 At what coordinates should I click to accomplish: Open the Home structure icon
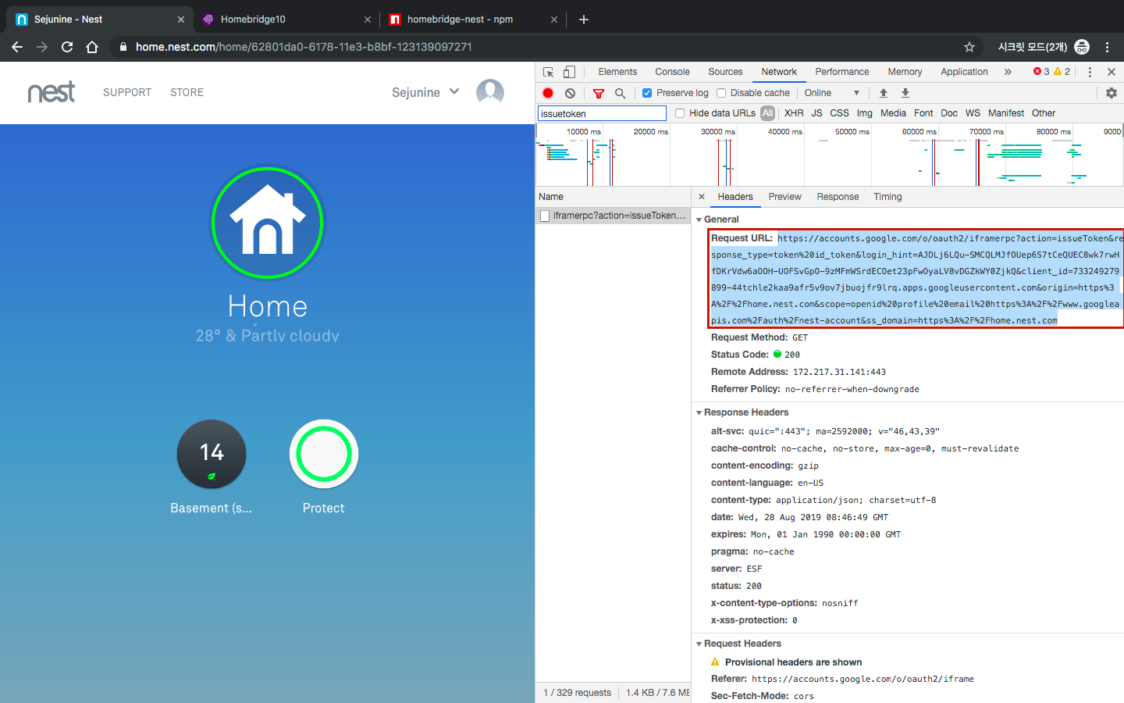pos(268,223)
